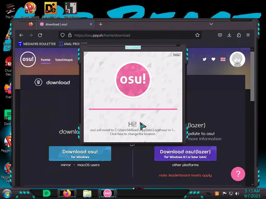Click the orange Java tray icon

217,193
